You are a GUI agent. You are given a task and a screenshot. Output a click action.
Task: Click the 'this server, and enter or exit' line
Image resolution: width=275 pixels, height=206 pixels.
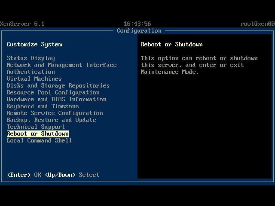[x=192, y=65]
